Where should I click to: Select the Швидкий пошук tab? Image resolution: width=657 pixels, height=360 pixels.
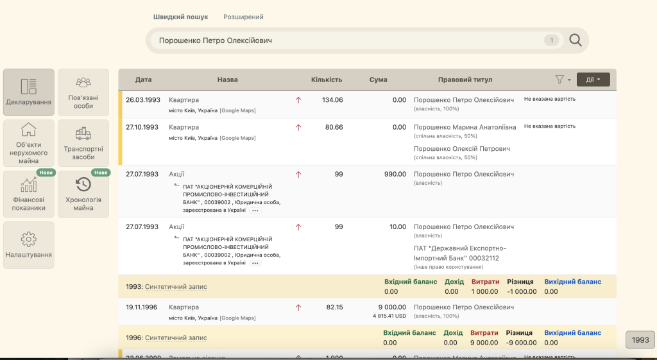(x=180, y=17)
